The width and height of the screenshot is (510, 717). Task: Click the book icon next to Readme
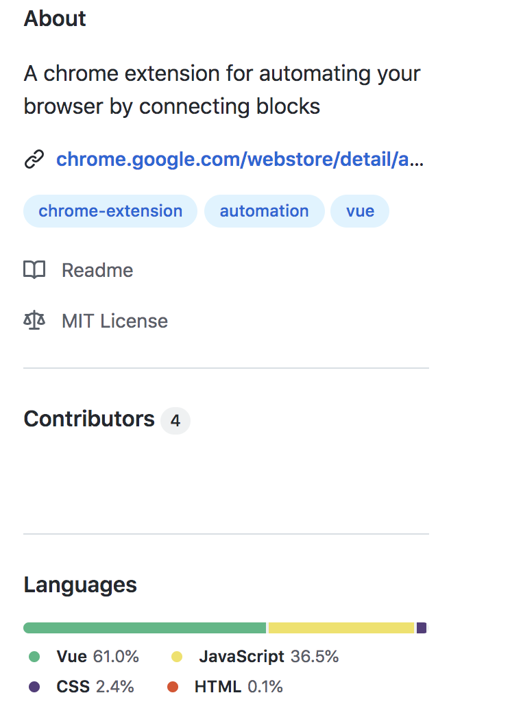click(x=34, y=270)
